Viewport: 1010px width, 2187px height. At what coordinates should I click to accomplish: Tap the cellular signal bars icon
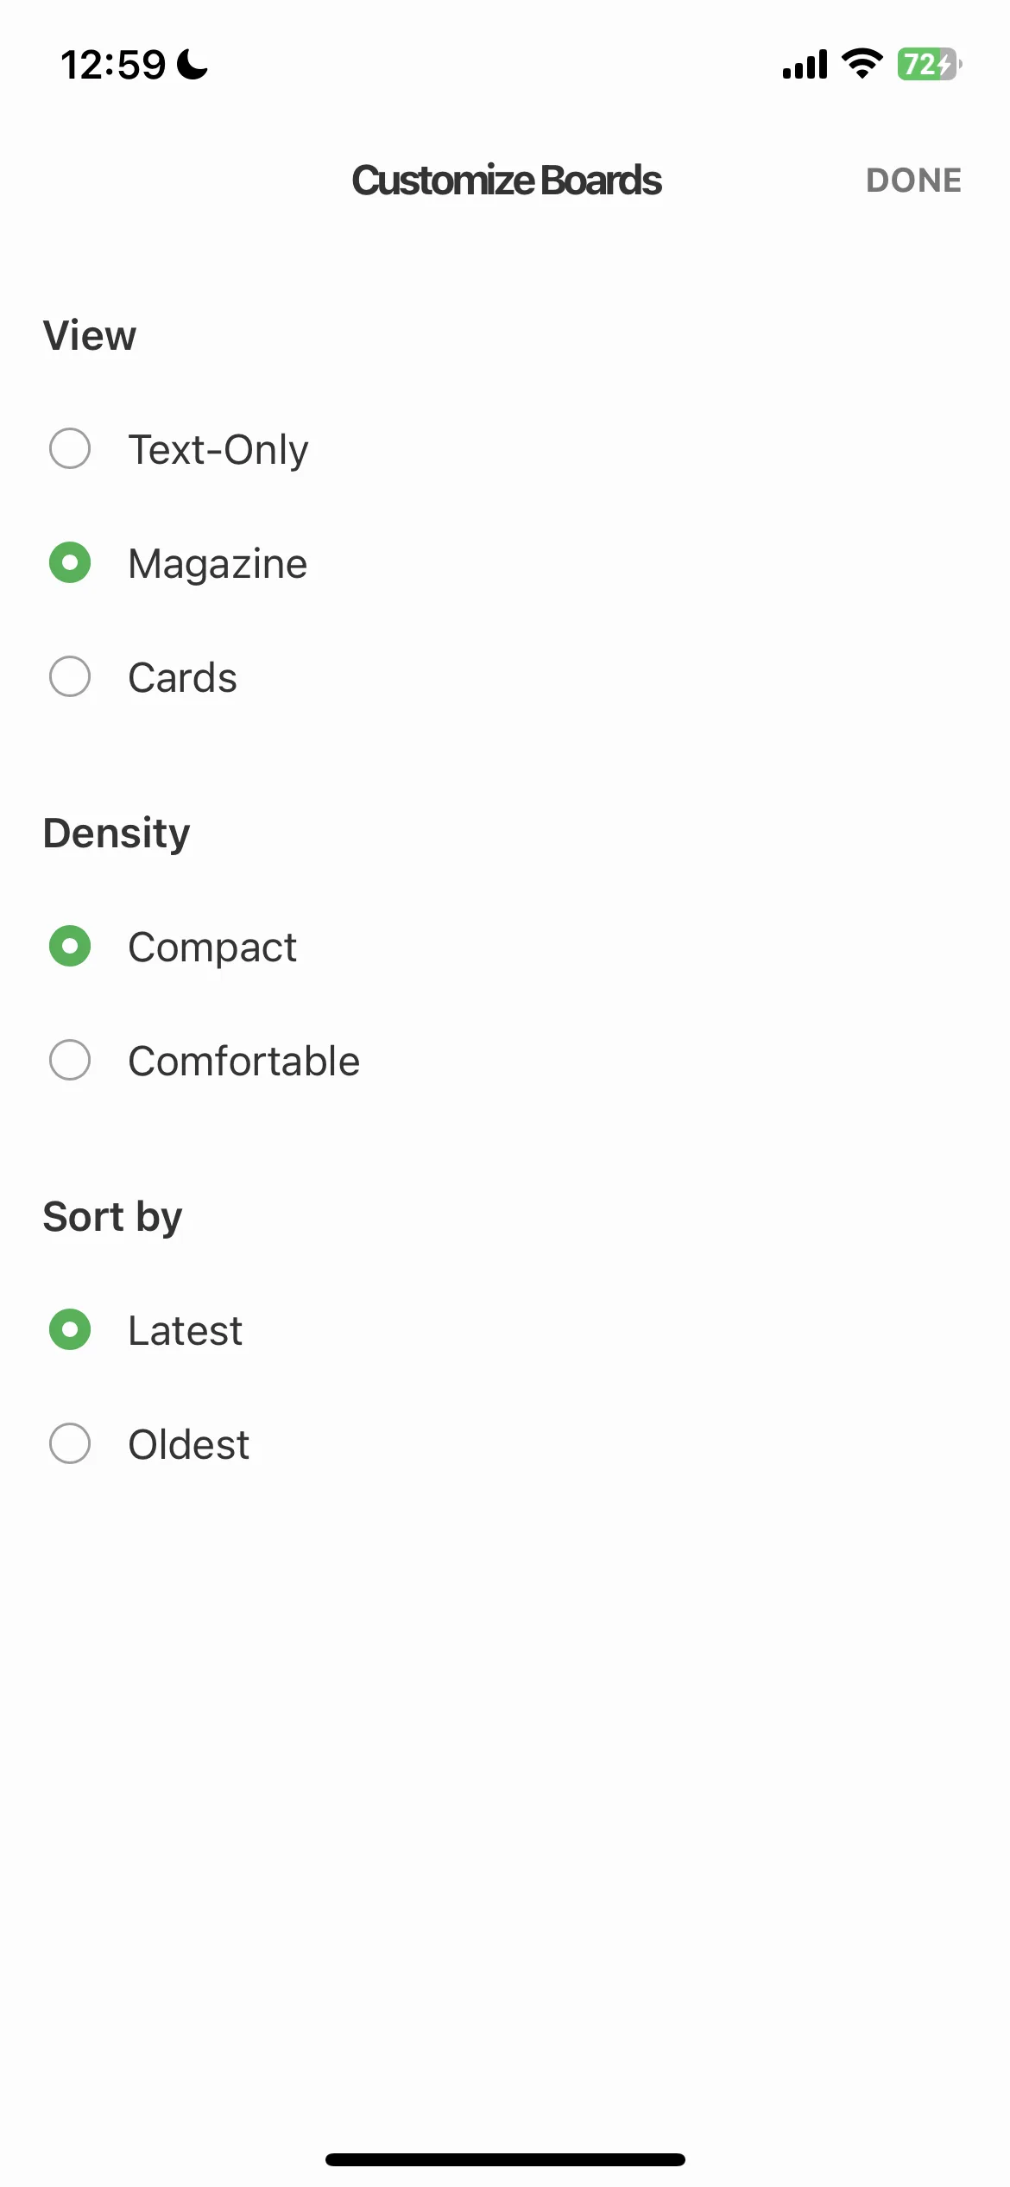(805, 64)
